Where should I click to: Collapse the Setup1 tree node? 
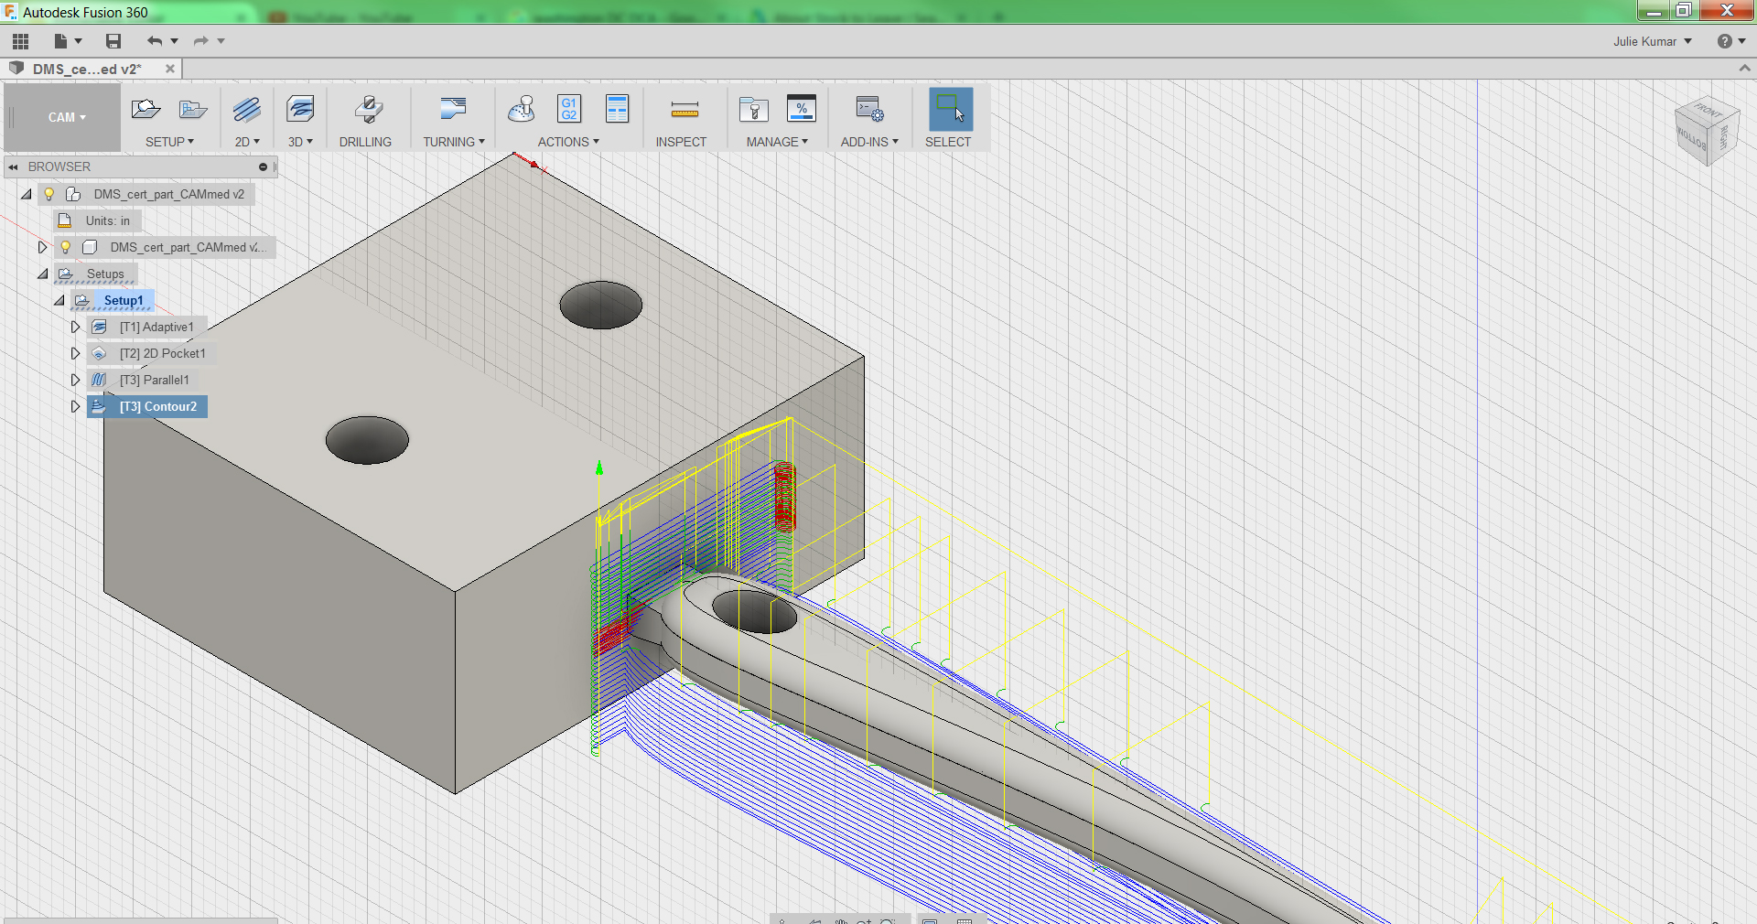59,300
